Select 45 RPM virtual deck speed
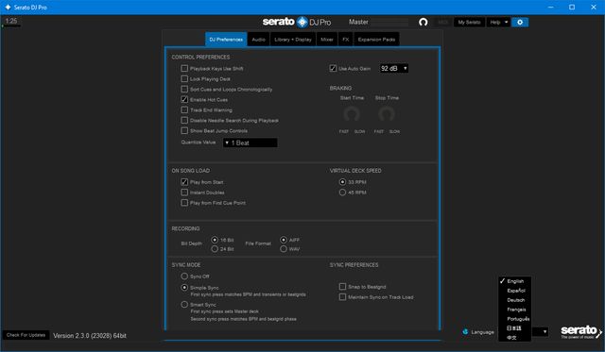The width and height of the screenshot is (605, 352). click(x=342, y=193)
